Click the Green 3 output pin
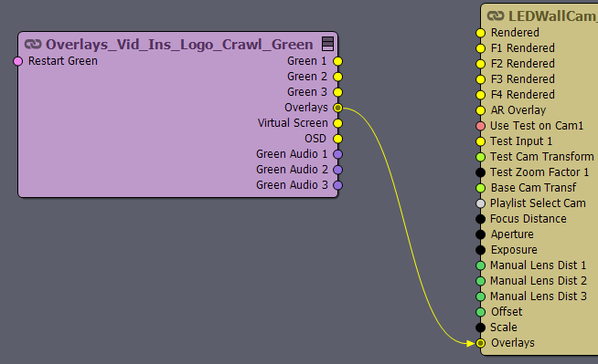The image size is (598, 364). (x=338, y=92)
